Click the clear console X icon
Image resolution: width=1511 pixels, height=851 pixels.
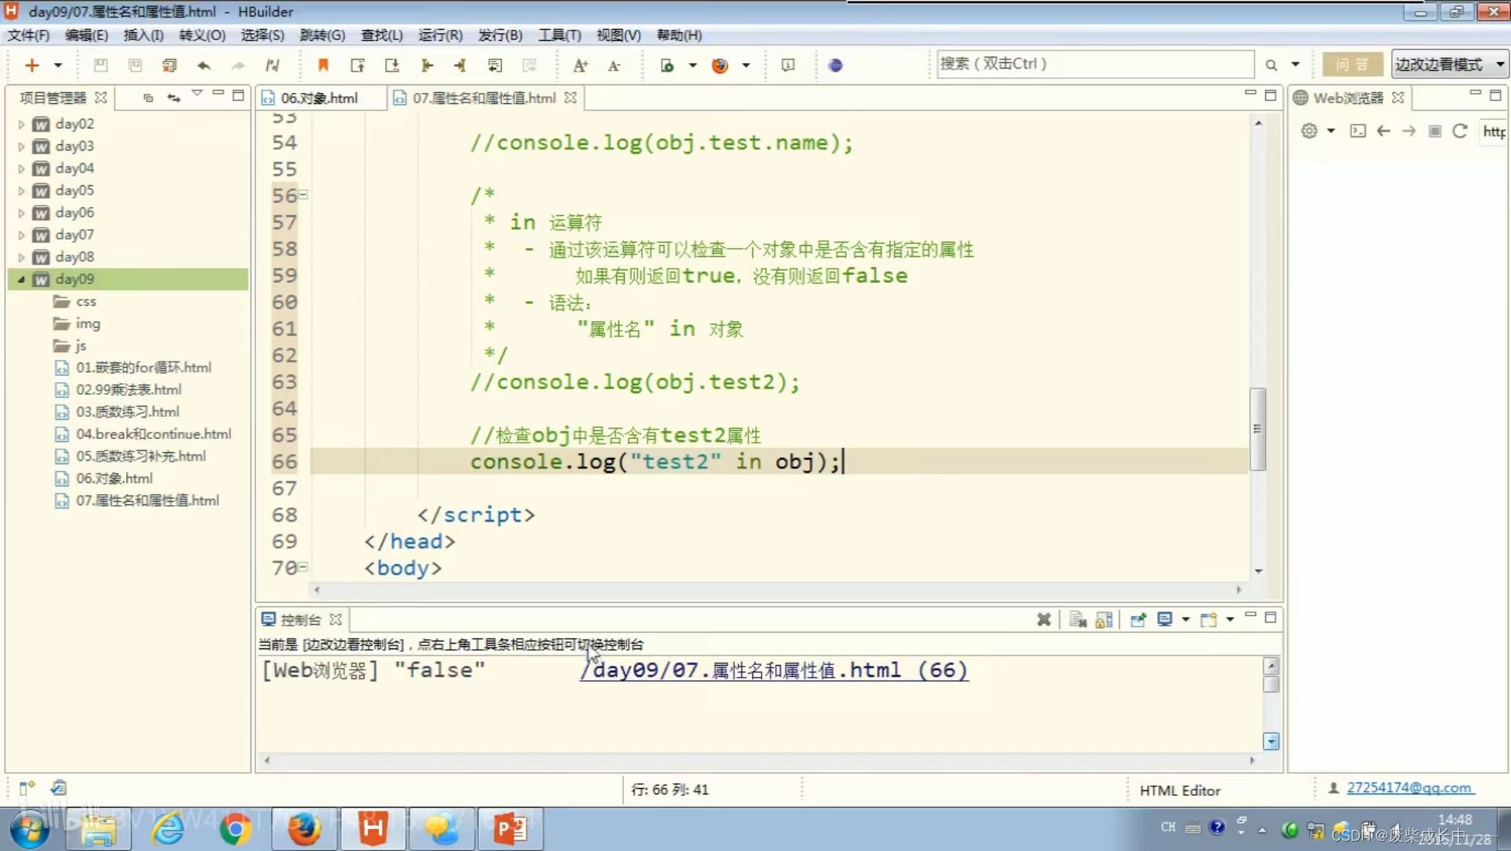[1044, 619]
